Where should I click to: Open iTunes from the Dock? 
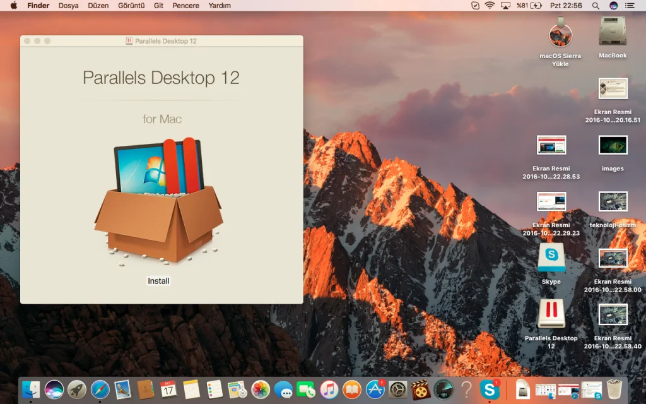329,389
